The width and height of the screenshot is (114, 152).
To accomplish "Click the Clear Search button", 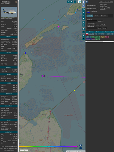I will (x=92, y=23).
